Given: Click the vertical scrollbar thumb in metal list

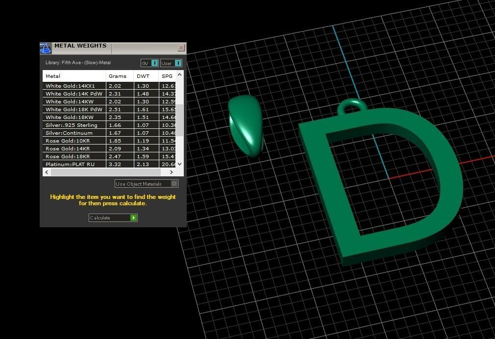Looking at the screenshot, I should pyautogui.click(x=180, y=120).
